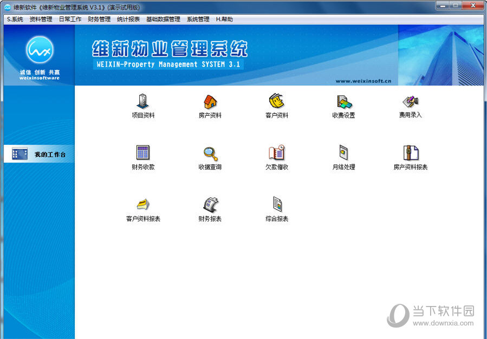Open the 资料管理 menu
This screenshot has height=339, width=487.
click(41, 19)
